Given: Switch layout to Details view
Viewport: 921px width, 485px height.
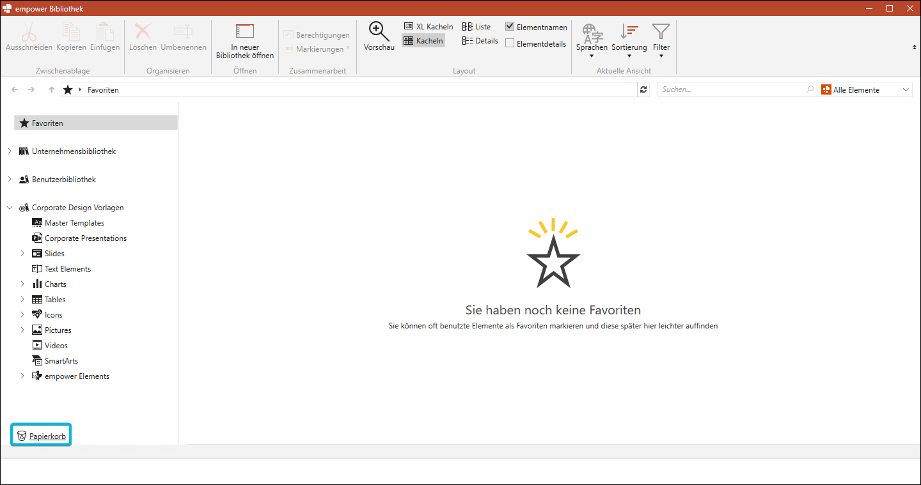Looking at the screenshot, I should (x=480, y=41).
